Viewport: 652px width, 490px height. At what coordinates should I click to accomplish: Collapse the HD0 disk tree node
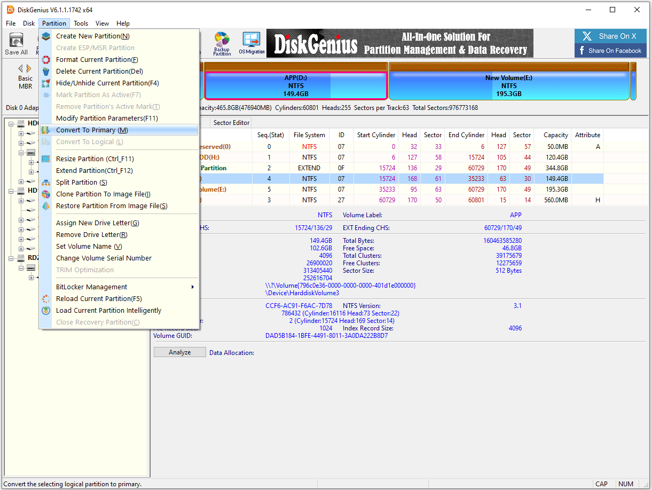point(11,123)
